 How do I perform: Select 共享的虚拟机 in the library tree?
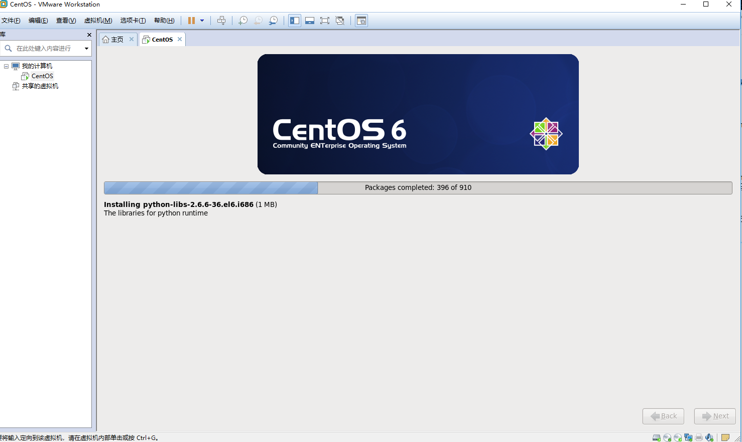[x=40, y=86]
